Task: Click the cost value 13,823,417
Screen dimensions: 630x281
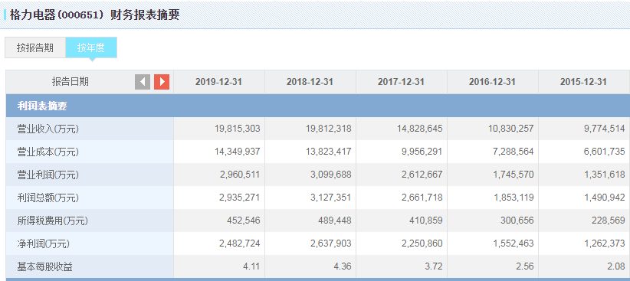Action: [x=329, y=152]
